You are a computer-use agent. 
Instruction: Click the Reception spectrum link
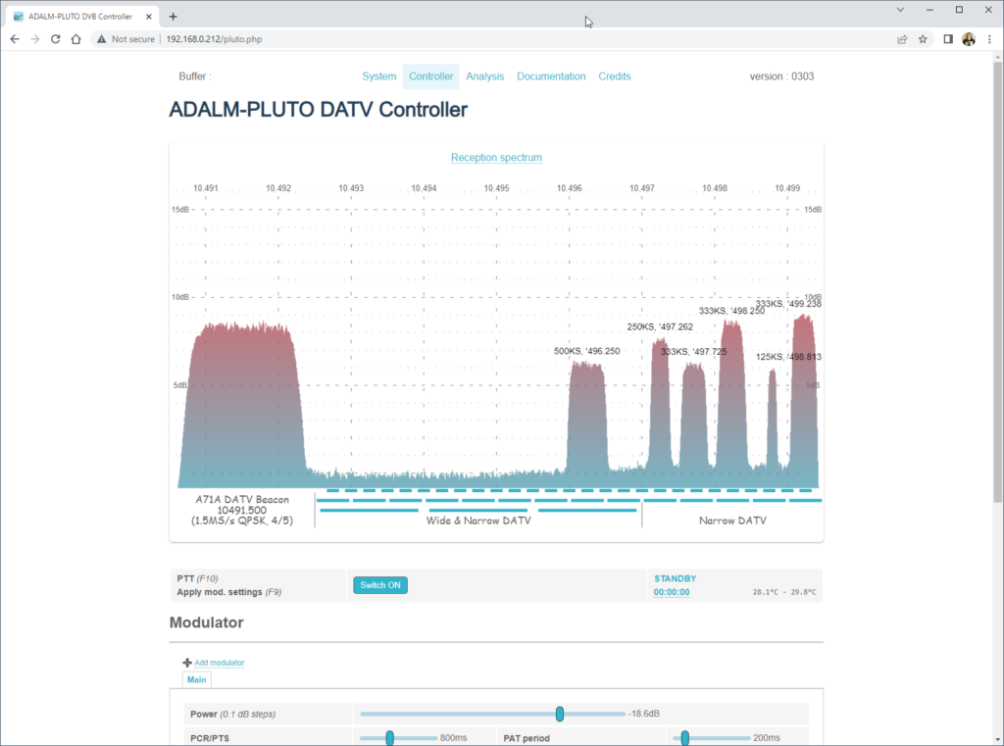496,158
